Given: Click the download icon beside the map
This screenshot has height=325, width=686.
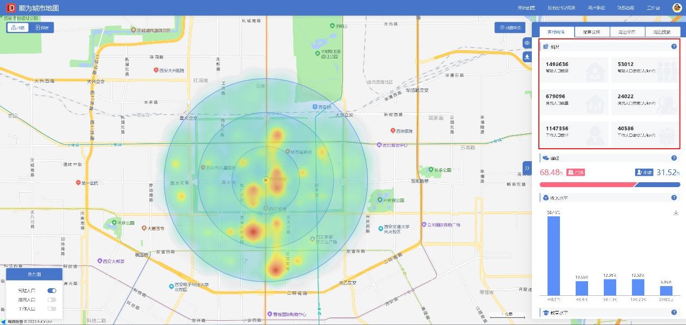Looking at the screenshot, I should [527, 57].
